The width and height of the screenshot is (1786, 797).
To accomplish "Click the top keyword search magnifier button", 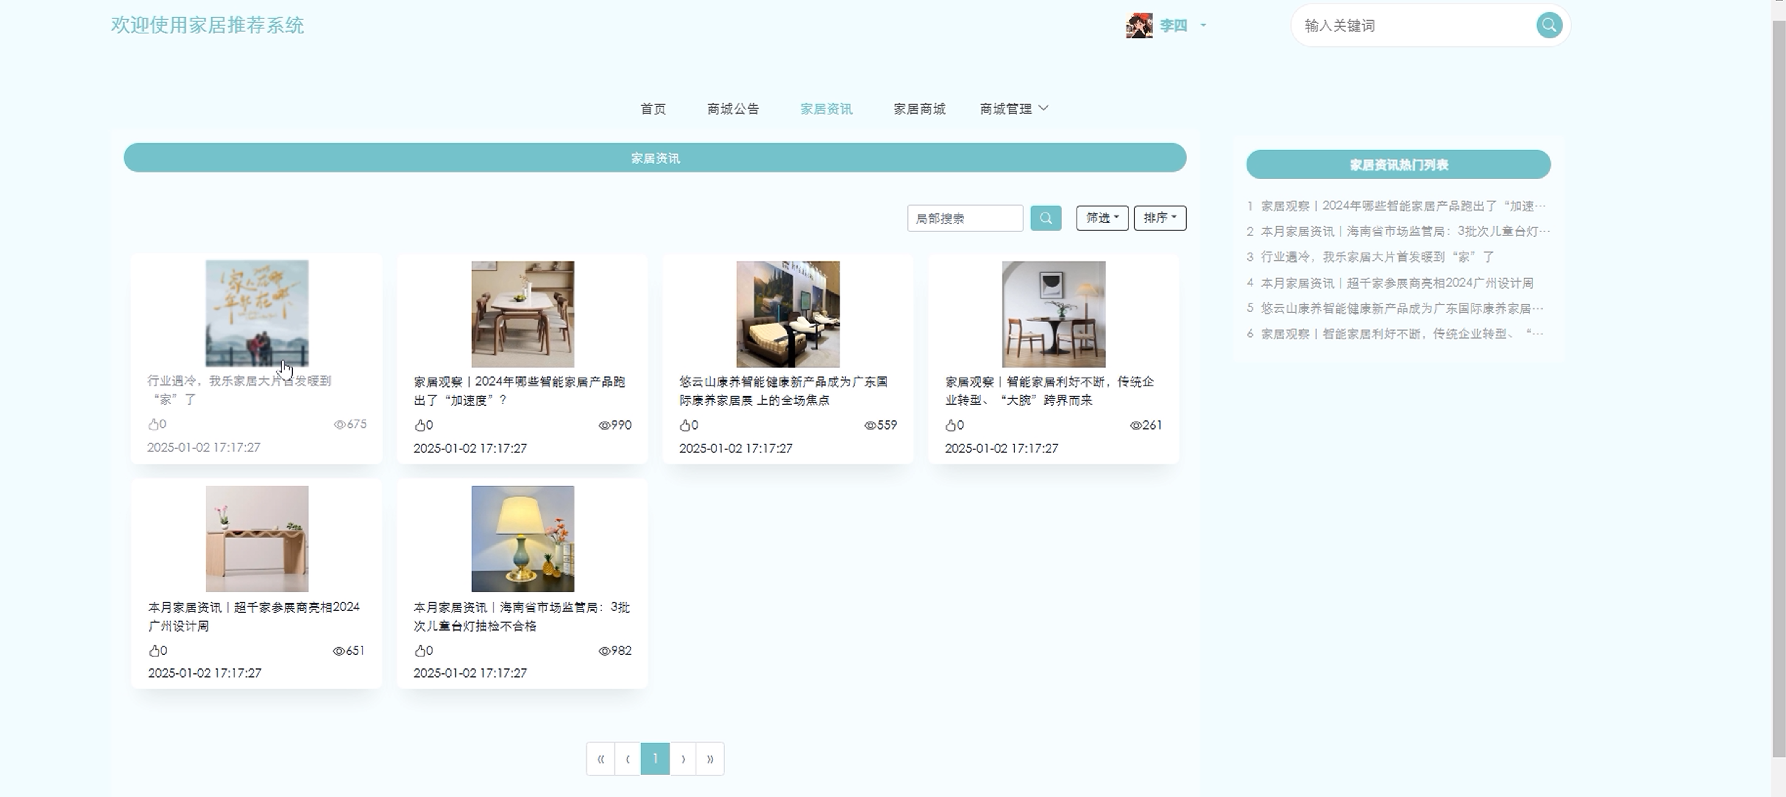I will [1549, 26].
